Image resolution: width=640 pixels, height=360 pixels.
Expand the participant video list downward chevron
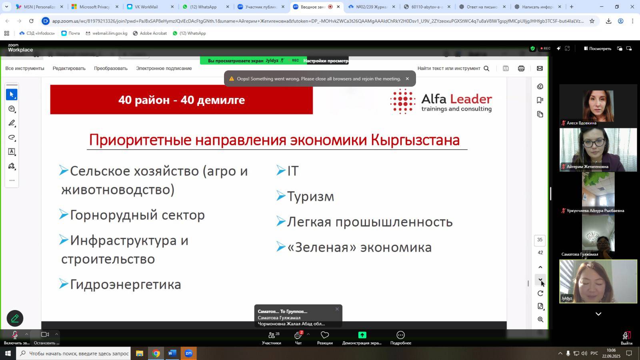point(598,314)
